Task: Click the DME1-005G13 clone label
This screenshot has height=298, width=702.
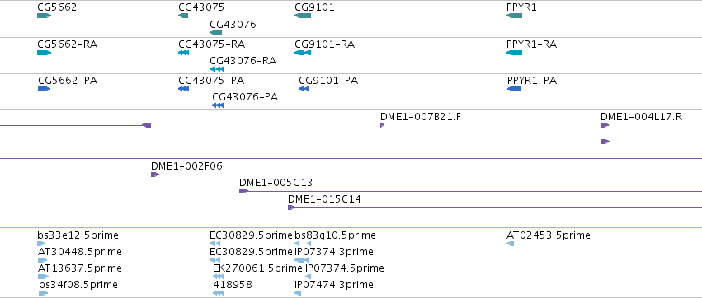Action: 276,183
